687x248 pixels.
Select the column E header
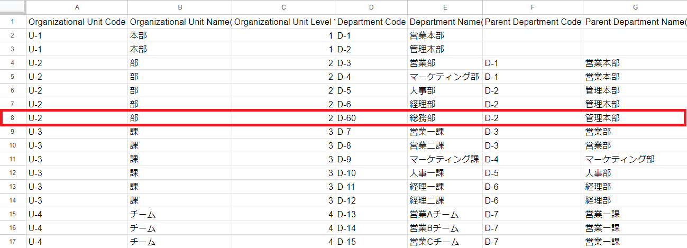click(x=445, y=7)
